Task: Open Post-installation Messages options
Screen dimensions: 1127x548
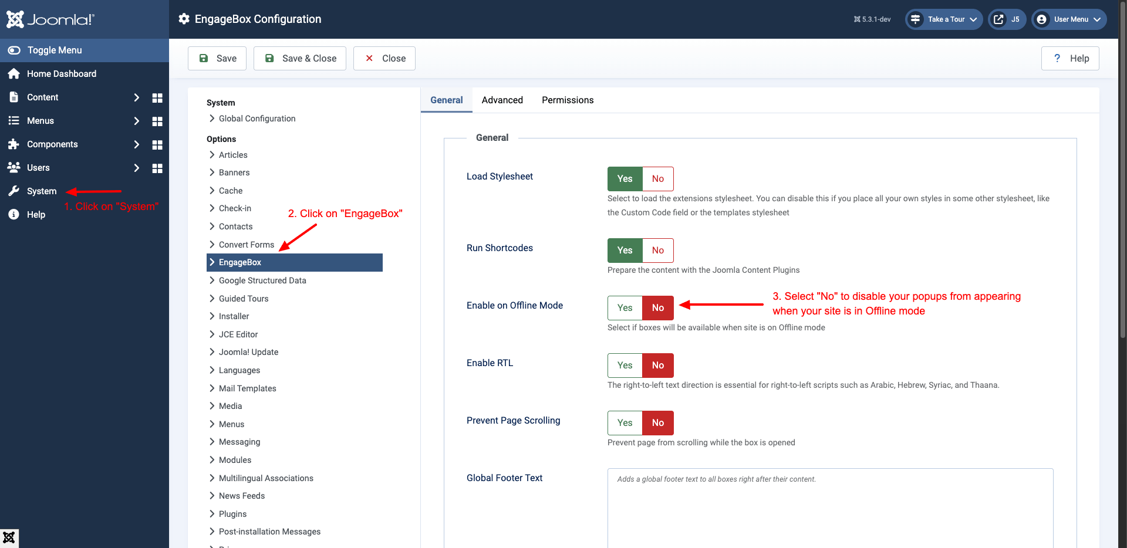Action: pyautogui.click(x=269, y=532)
